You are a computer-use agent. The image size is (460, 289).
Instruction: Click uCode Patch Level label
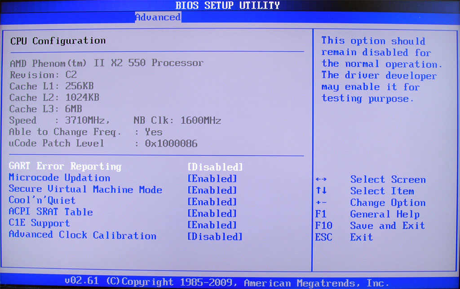coord(57,143)
